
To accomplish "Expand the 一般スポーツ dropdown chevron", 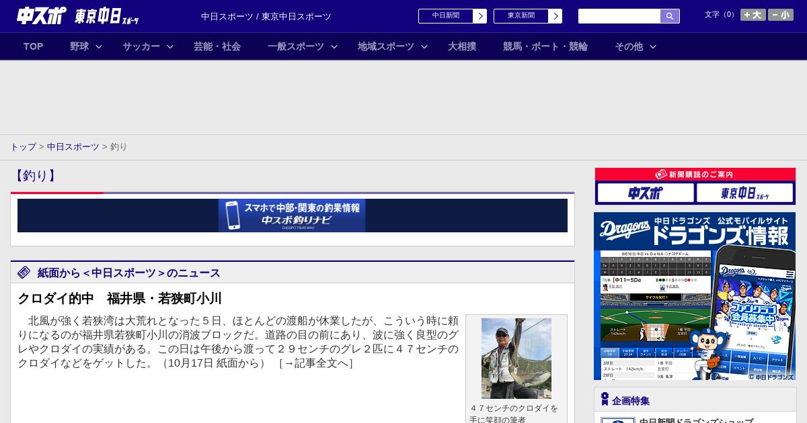I will tap(334, 46).
